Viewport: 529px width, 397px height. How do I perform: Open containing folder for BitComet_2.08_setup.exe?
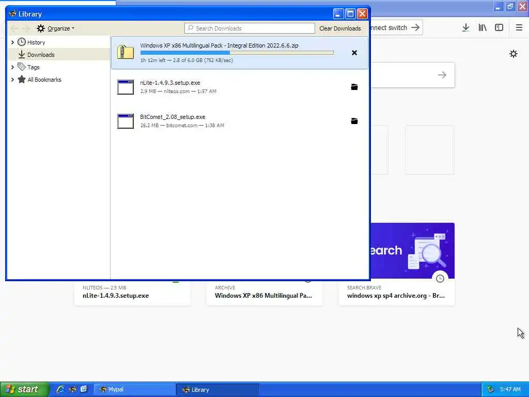tap(354, 121)
